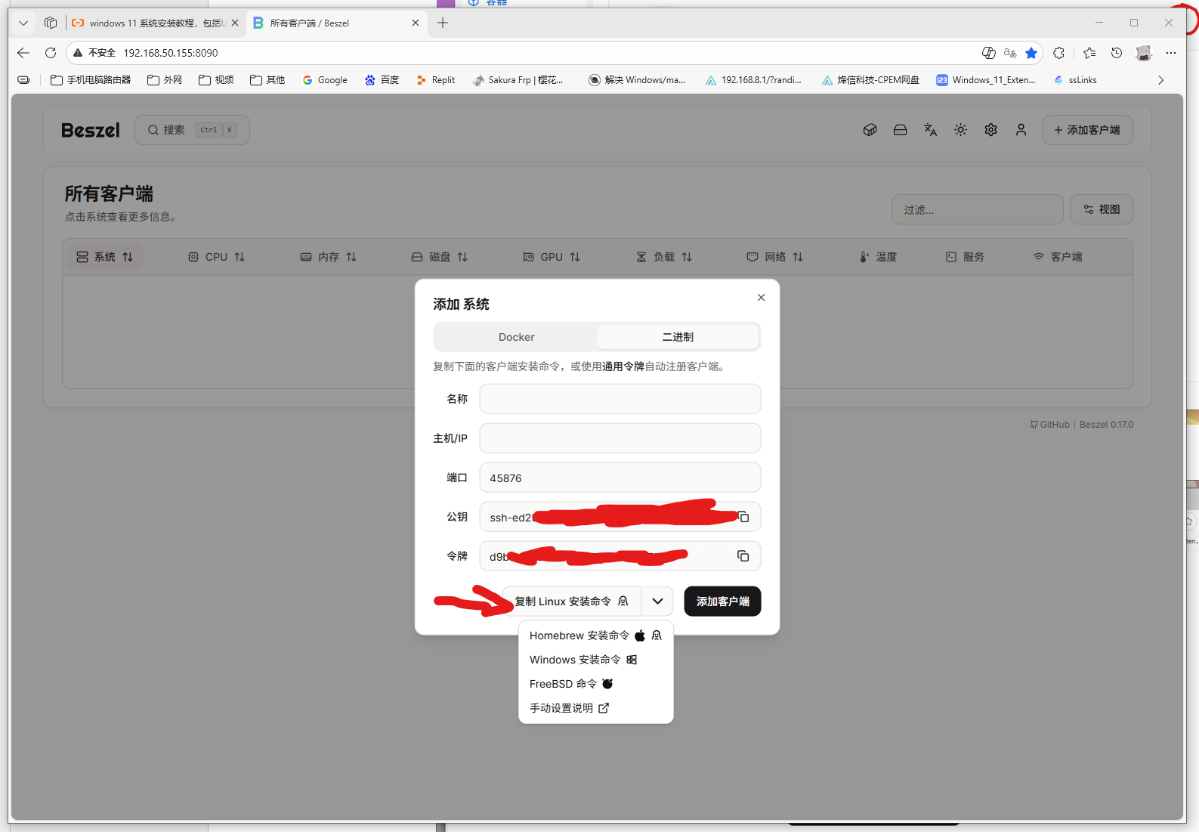Close the 添加 系统 dialog
Viewport: 1199px width, 832px height.
click(761, 298)
